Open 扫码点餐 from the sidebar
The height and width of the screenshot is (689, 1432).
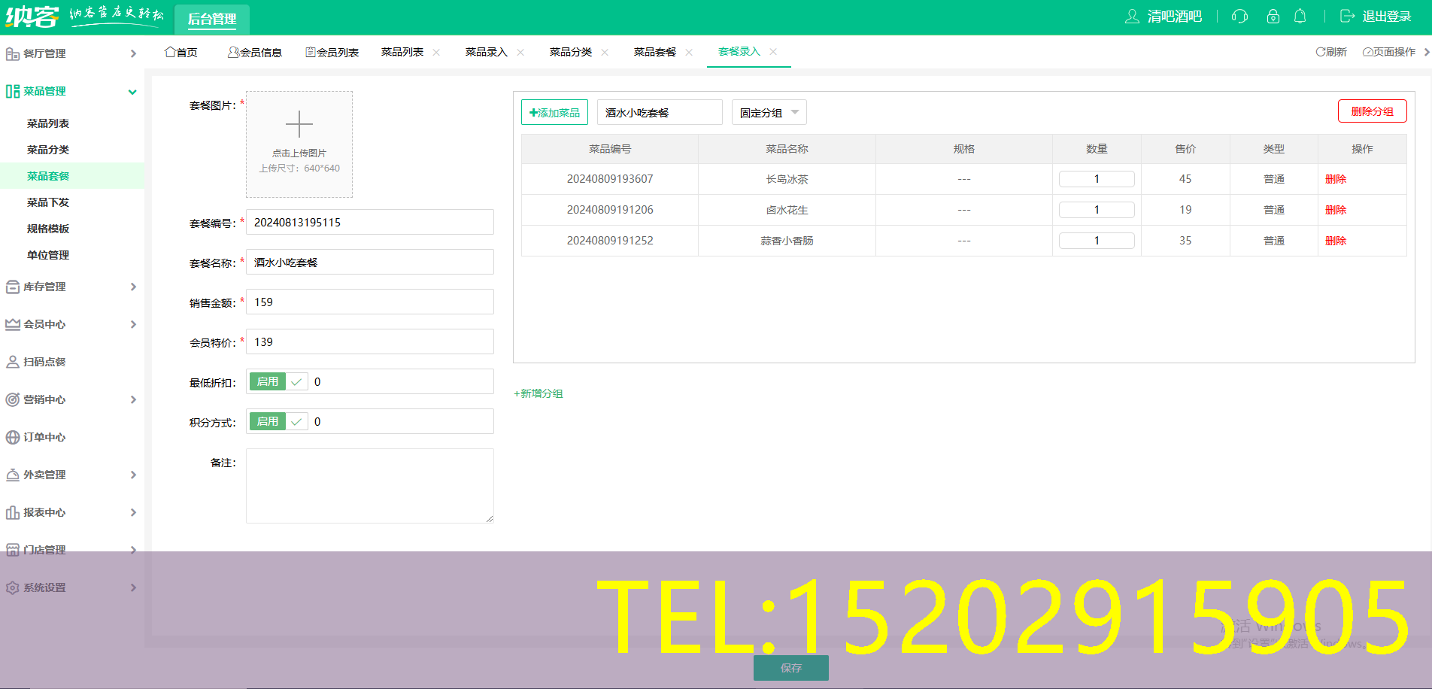click(44, 362)
